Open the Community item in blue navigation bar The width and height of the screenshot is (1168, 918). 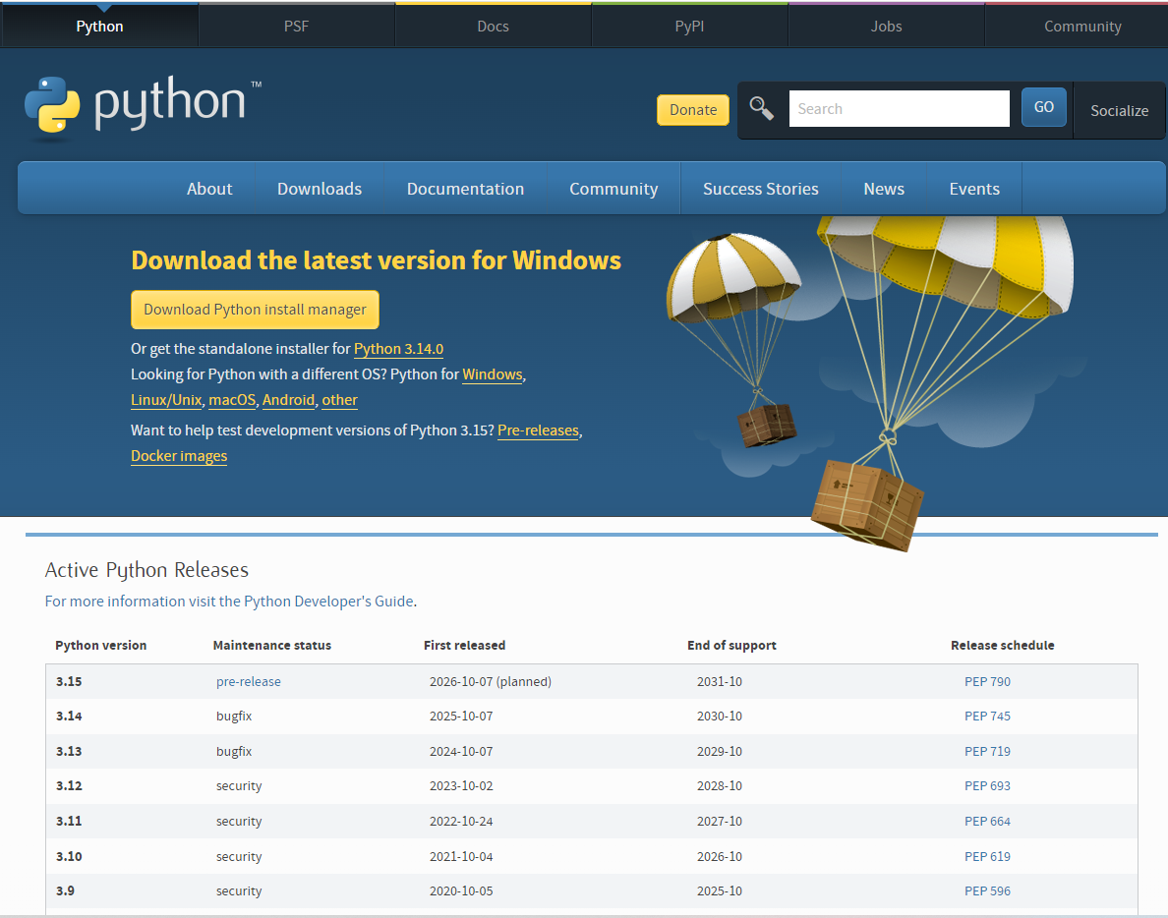coord(613,189)
